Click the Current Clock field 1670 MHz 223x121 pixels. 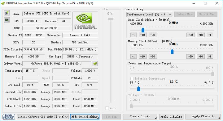point(30,92)
